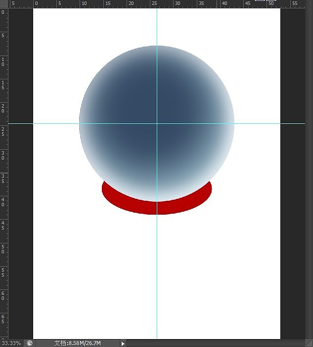Click the horizontal ruler at mark 25
Image resolution: width=313 pixels, height=347 pixels.
tap(154, 4)
